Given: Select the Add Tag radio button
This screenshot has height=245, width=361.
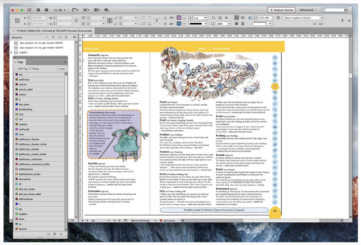Looking at the screenshot, I should tap(16, 69).
